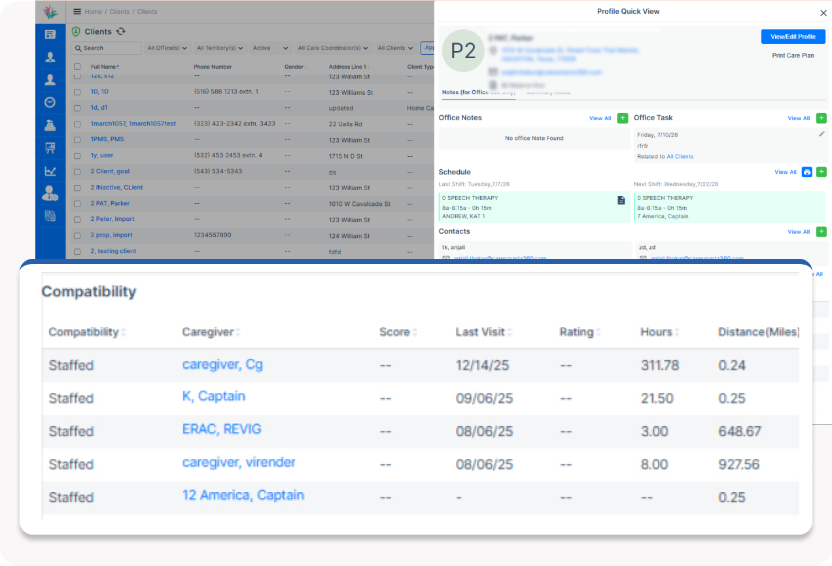Switch to Notes (for Office use only) tab
The height and width of the screenshot is (566, 832).
click(x=479, y=93)
